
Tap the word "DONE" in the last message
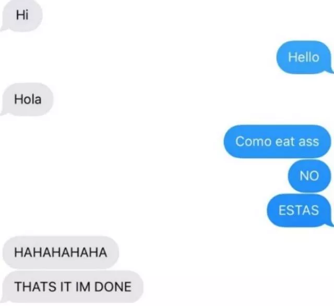113,287
